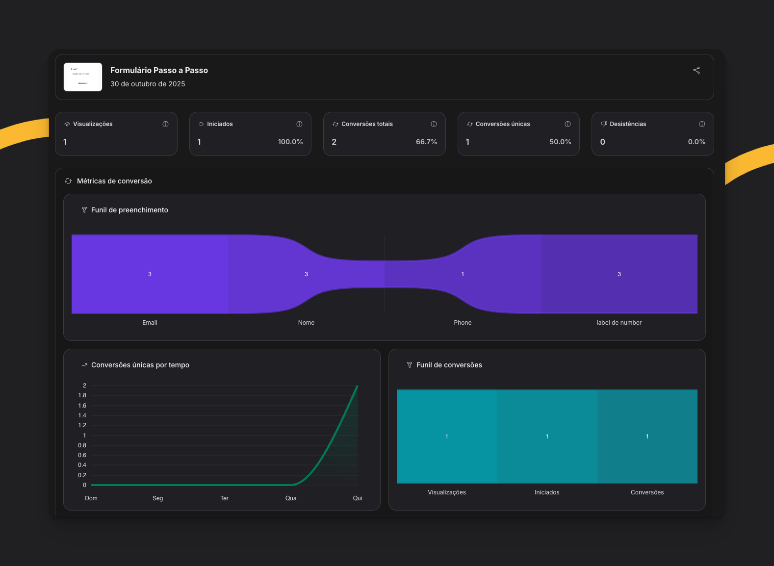This screenshot has width=774, height=566.
Task: Open the form preview thumbnail
Action: tap(83, 77)
